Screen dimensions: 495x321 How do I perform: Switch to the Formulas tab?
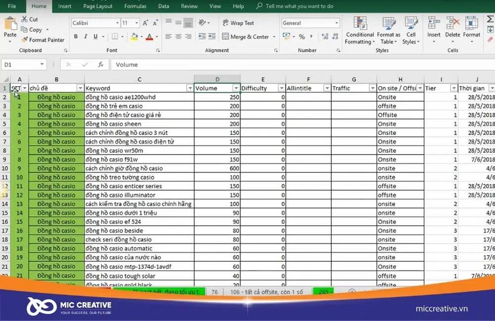click(135, 6)
